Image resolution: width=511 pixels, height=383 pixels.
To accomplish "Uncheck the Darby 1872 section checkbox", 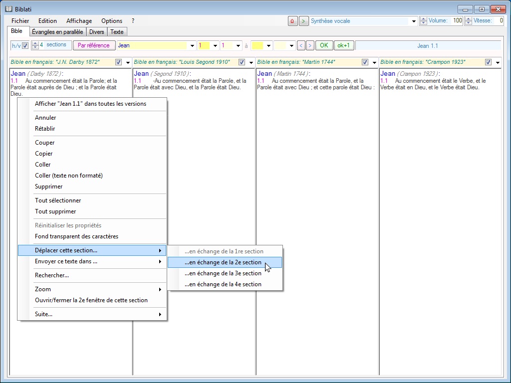I will pyautogui.click(x=118, y=62).
